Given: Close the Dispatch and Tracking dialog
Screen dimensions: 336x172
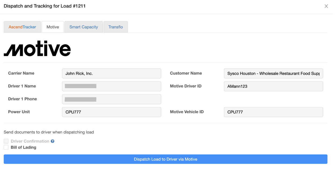Looking at the screenshot, I should [x=326, y=6].
